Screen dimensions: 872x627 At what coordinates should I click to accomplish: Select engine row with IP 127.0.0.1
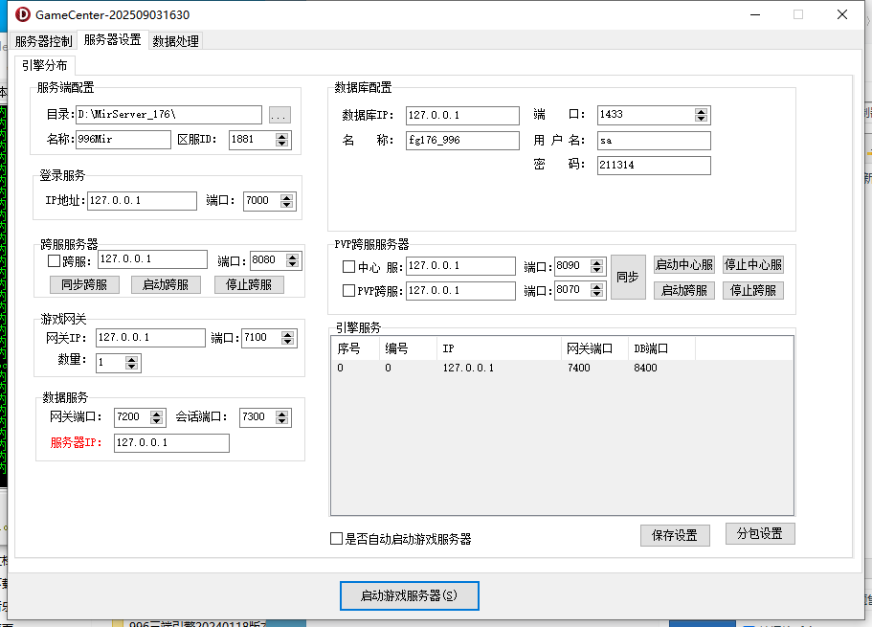[x=562, y=368]
